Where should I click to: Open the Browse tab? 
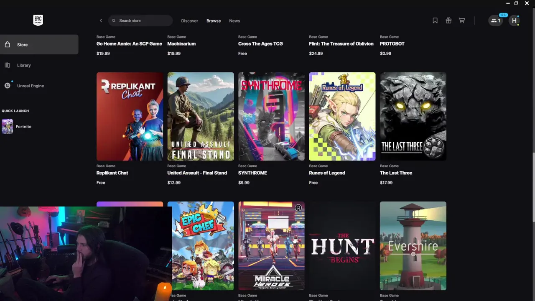pos(214,20)
